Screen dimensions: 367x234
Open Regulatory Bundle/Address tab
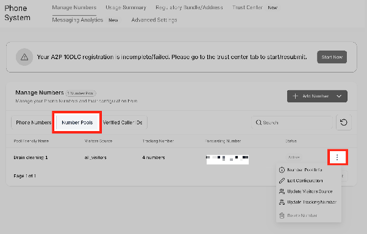[189, 7]
